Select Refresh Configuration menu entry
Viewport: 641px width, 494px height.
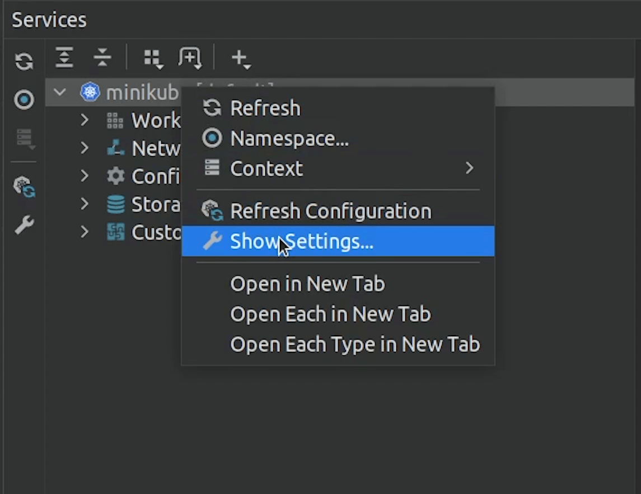coord(330,211)
